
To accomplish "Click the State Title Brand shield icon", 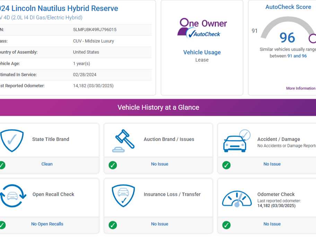I will [x=12, y=140].
